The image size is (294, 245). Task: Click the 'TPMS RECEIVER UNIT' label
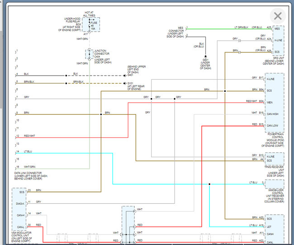pyautogui.click(x=274, y=168)
